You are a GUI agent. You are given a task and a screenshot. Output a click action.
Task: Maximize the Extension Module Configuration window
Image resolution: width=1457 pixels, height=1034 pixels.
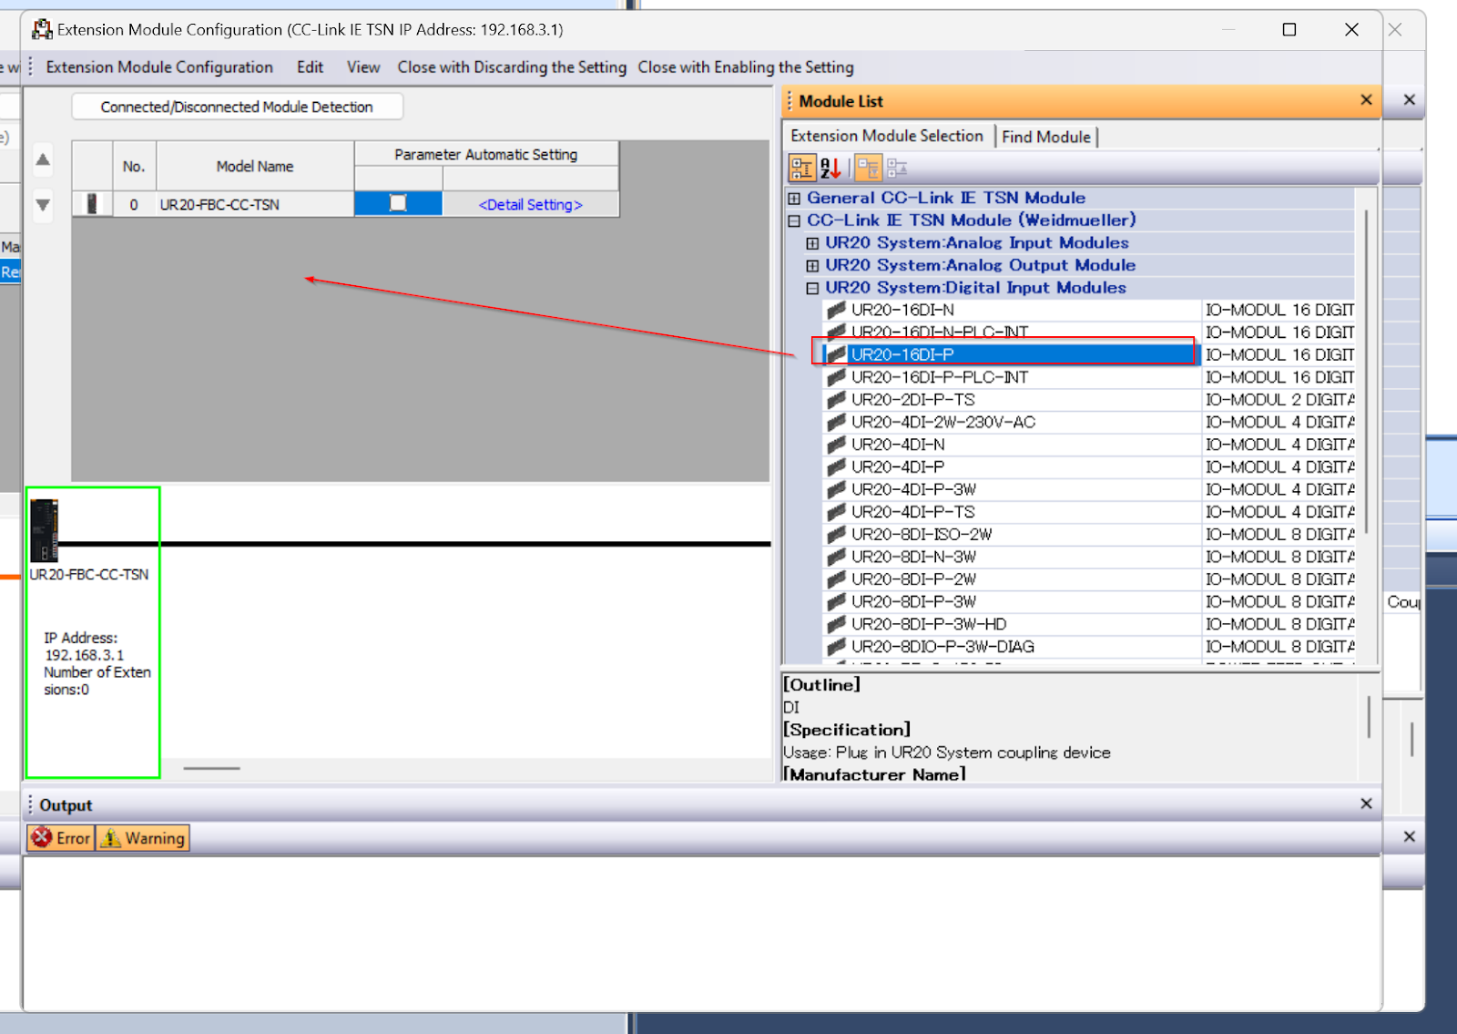[x=1289, y=29]
